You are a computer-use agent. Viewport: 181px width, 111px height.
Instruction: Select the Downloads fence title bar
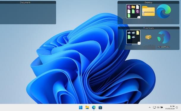(149, 28)
